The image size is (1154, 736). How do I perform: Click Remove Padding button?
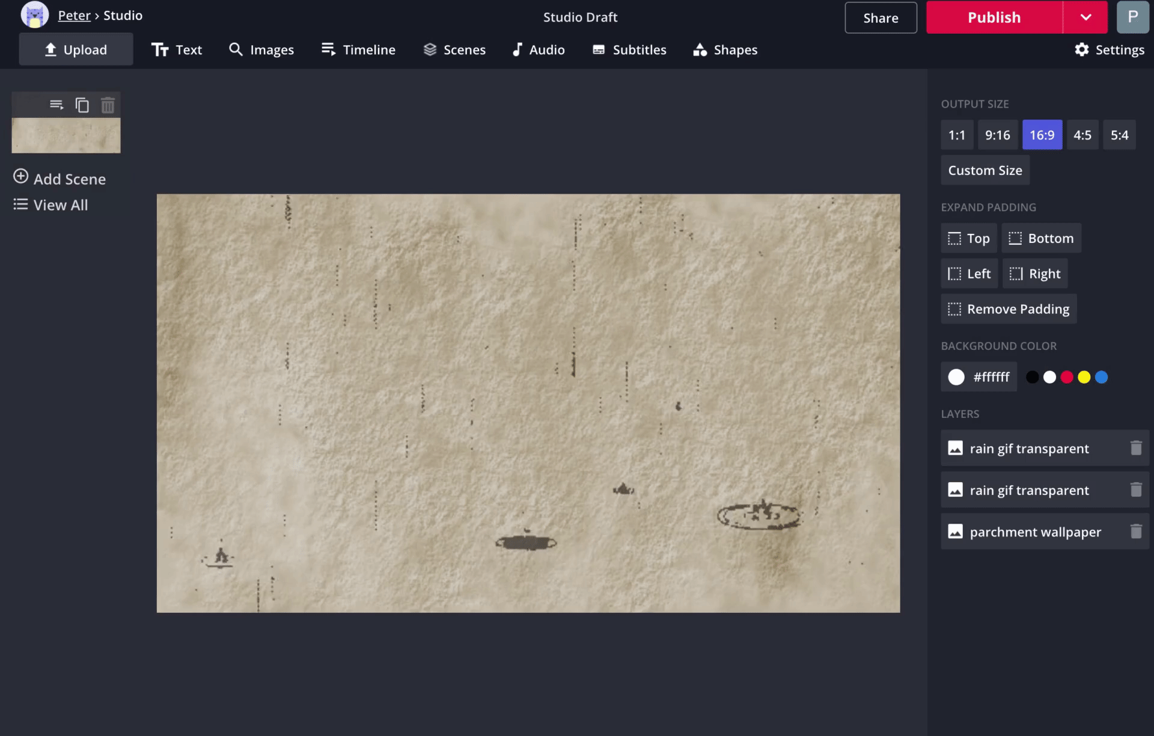click(1009, 309)
